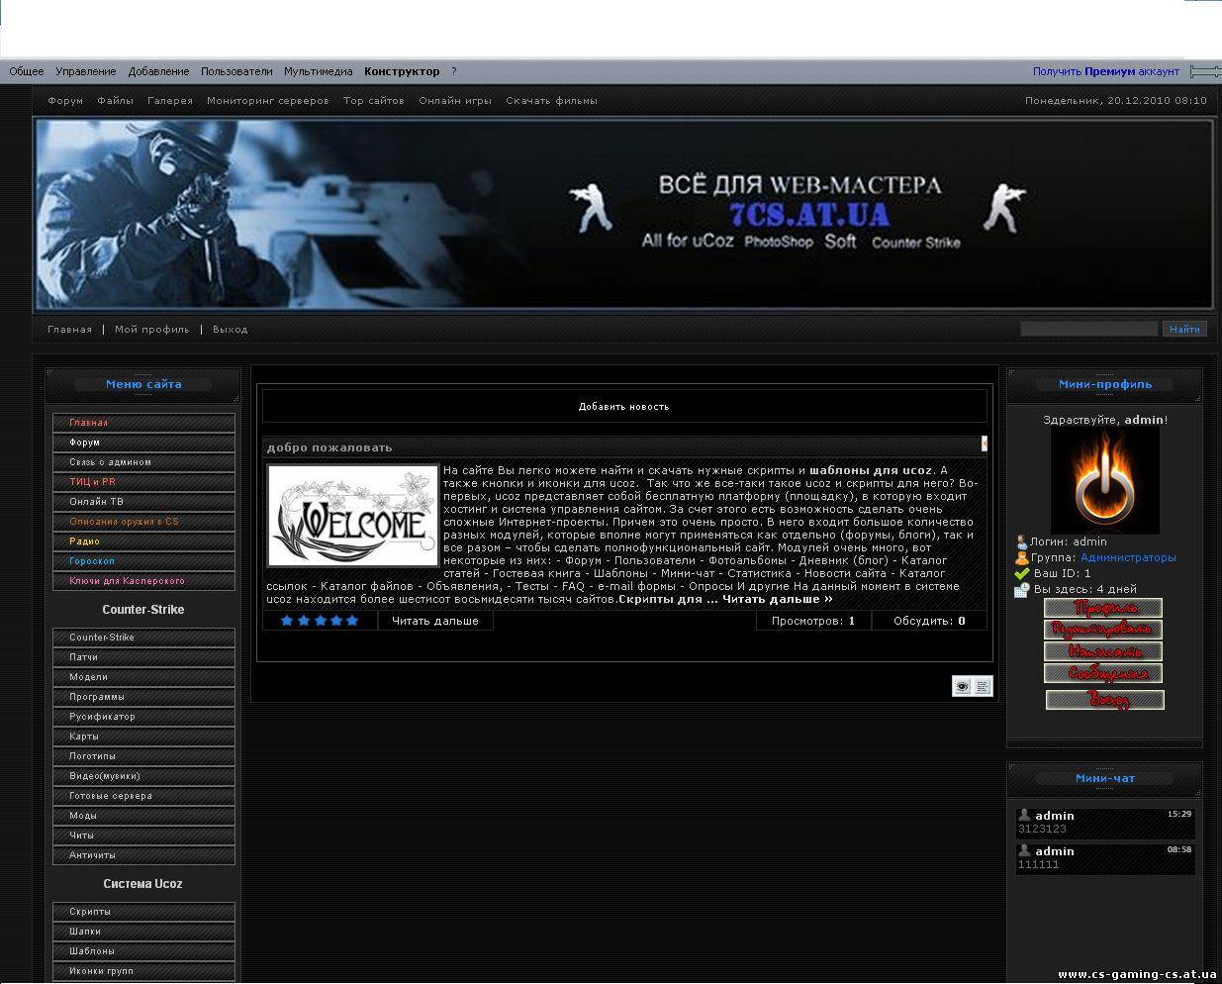The image size is (1222, 984).
Task: Click the green checkmark beside Ваш ID
Action: [1022, 573]
